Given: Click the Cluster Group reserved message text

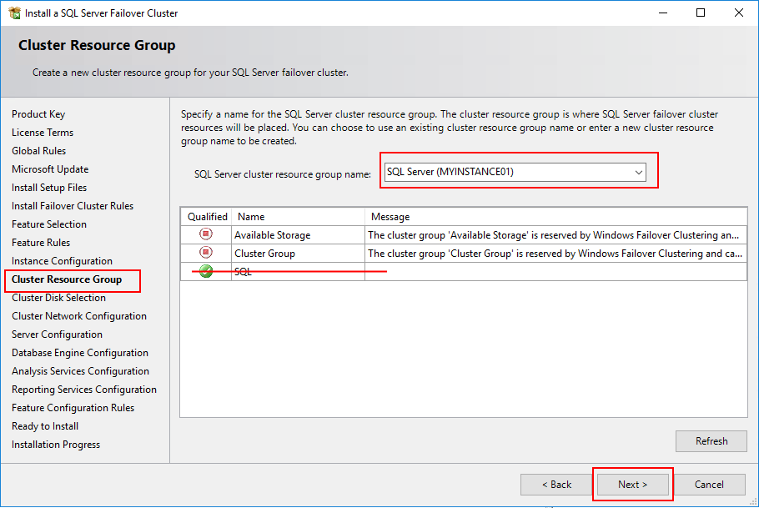Looking at the screenshot, I should tap(555, 254).
